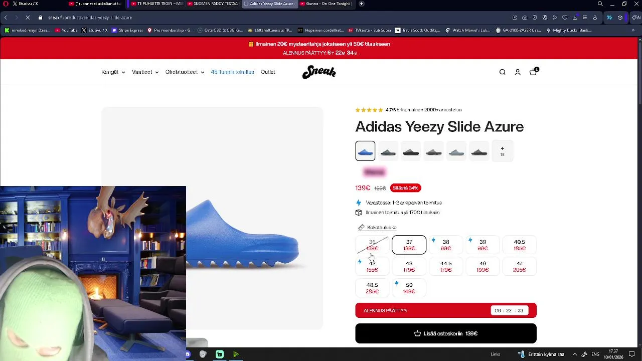The height and width of the screenshot is (361, 642).
Task: Select size 40.5 option
Action: pos(519,245)
